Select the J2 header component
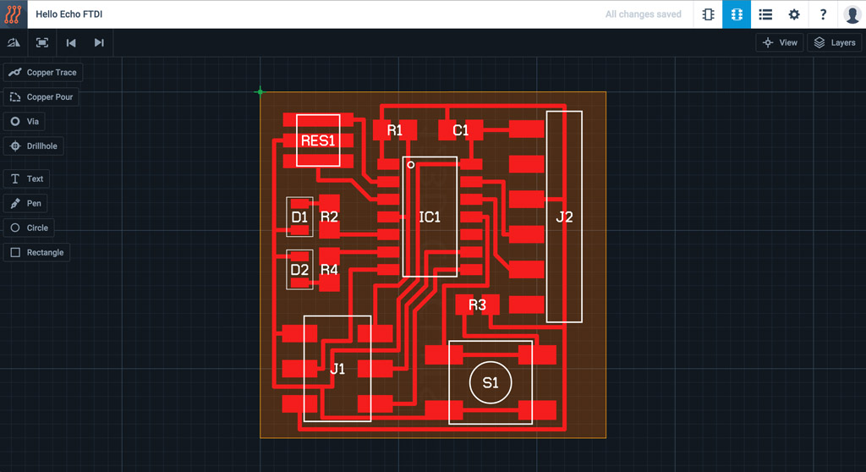The image size is (866, 472). 564,217
